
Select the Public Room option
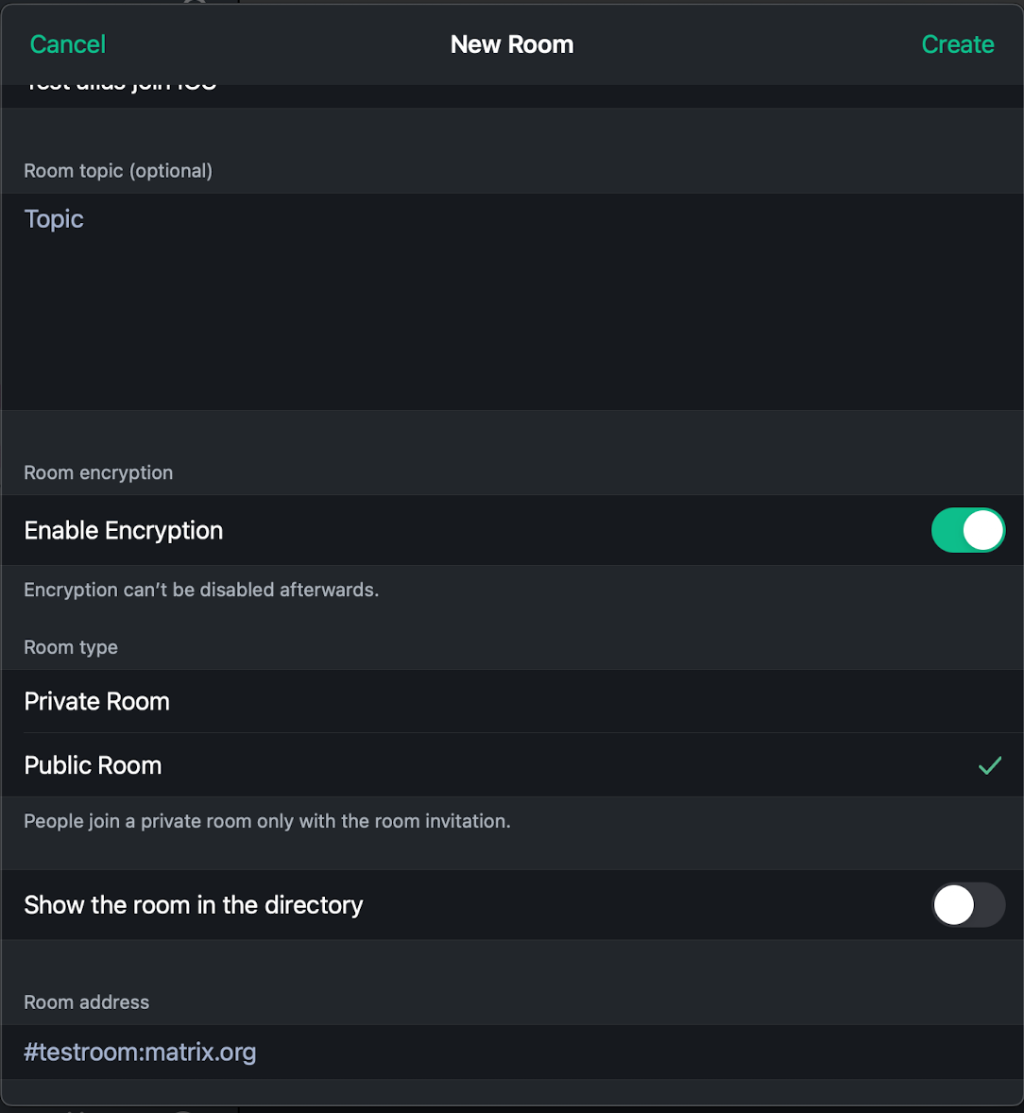coord(512,765)
